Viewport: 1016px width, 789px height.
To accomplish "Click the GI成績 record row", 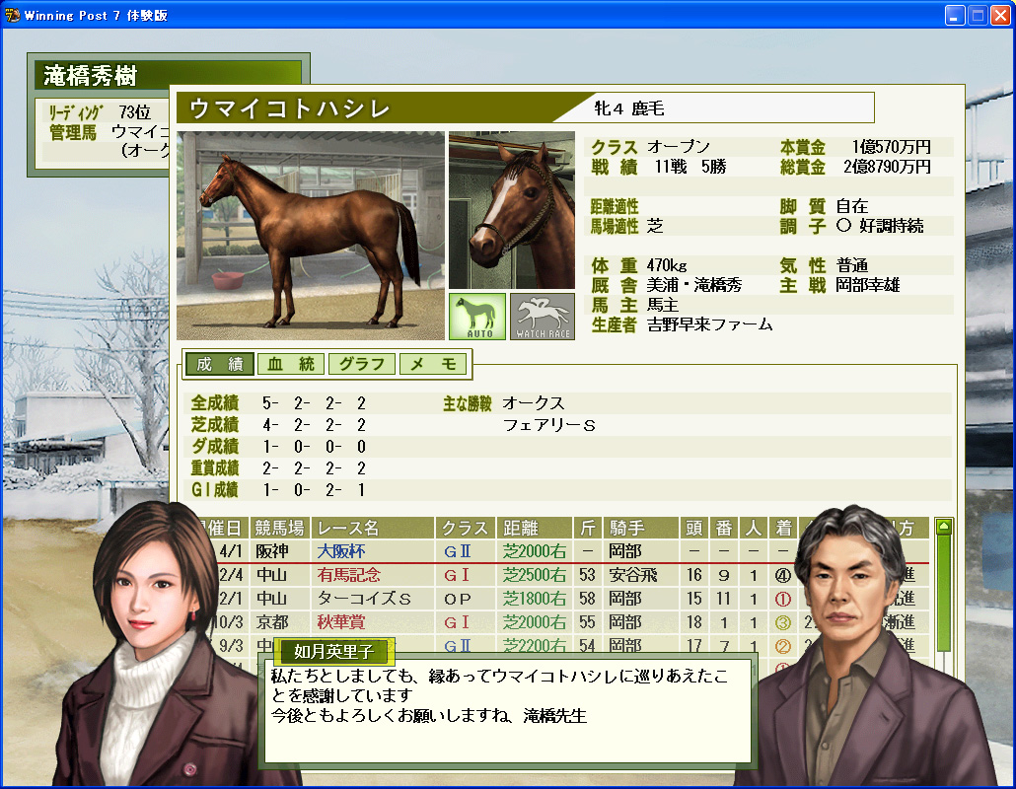I will point(279,490).
